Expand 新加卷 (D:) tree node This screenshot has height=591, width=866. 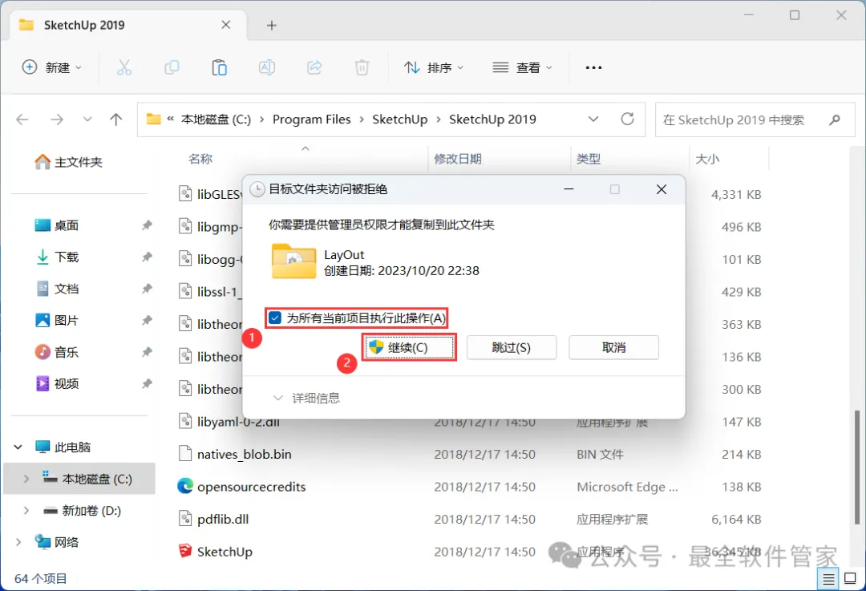[x=26, y=510]
